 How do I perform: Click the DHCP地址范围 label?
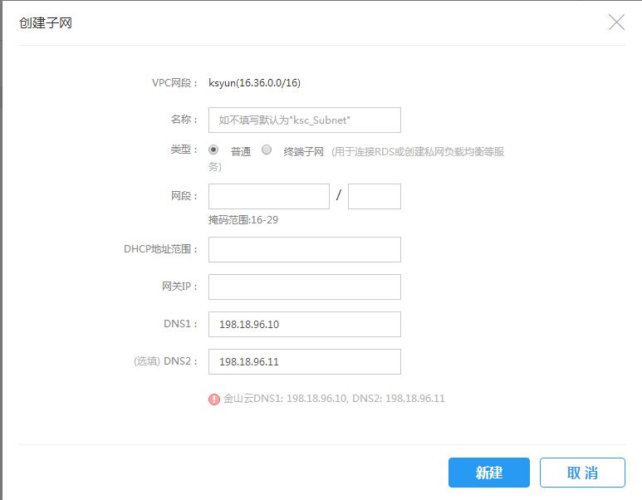pyautogui.click(x=161, y=249)
